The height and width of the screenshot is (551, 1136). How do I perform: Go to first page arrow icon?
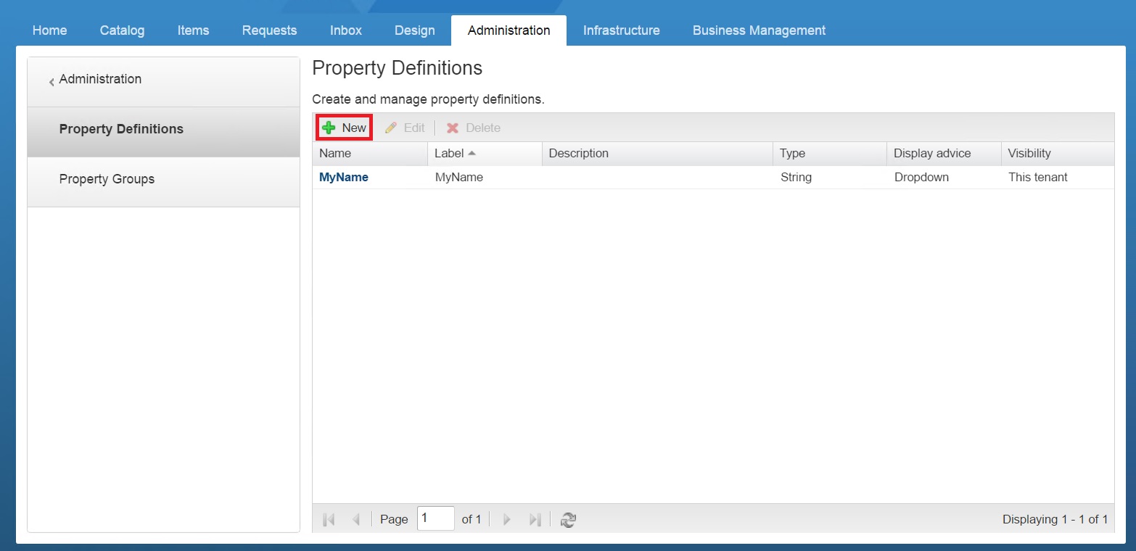[x=329, y=519]
